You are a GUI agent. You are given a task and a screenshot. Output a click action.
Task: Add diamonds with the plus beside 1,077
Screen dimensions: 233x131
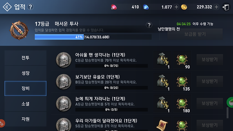tap(176, 7)
